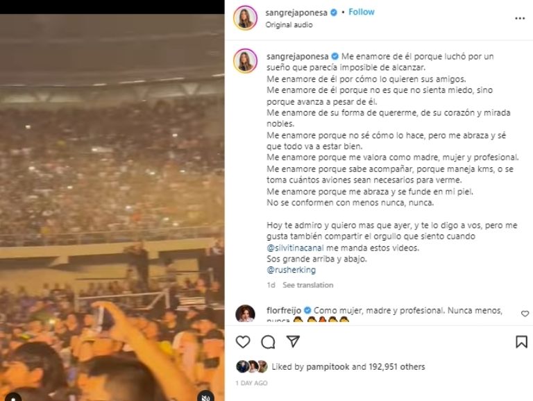Image resolution: width=533 pixels, height=401 pixels.
Task: Open the @rusherking mention link
Action: (x=291, y=270)
